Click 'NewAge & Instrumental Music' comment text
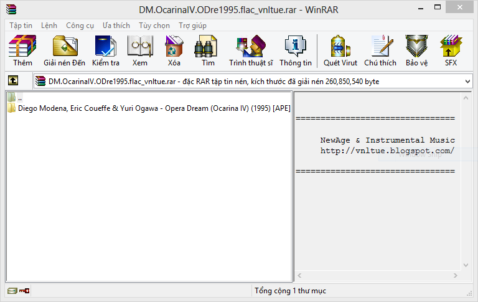This screenshot has height=302, width=478. (387, 140)
